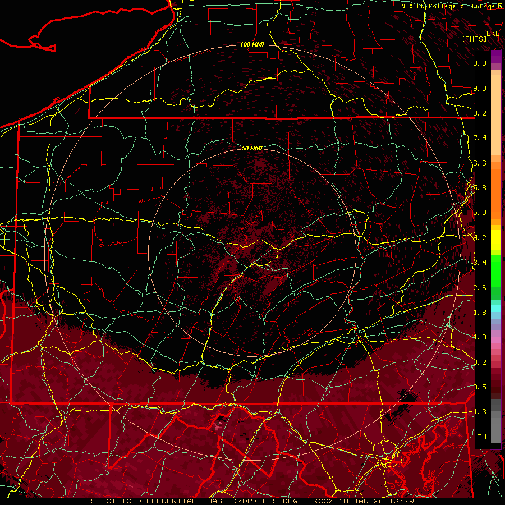Image resolution: width=505 pixels, height=505 pixels.
Task: Pick the cyan segment of the color bar
Action: (x=495, y=308)
